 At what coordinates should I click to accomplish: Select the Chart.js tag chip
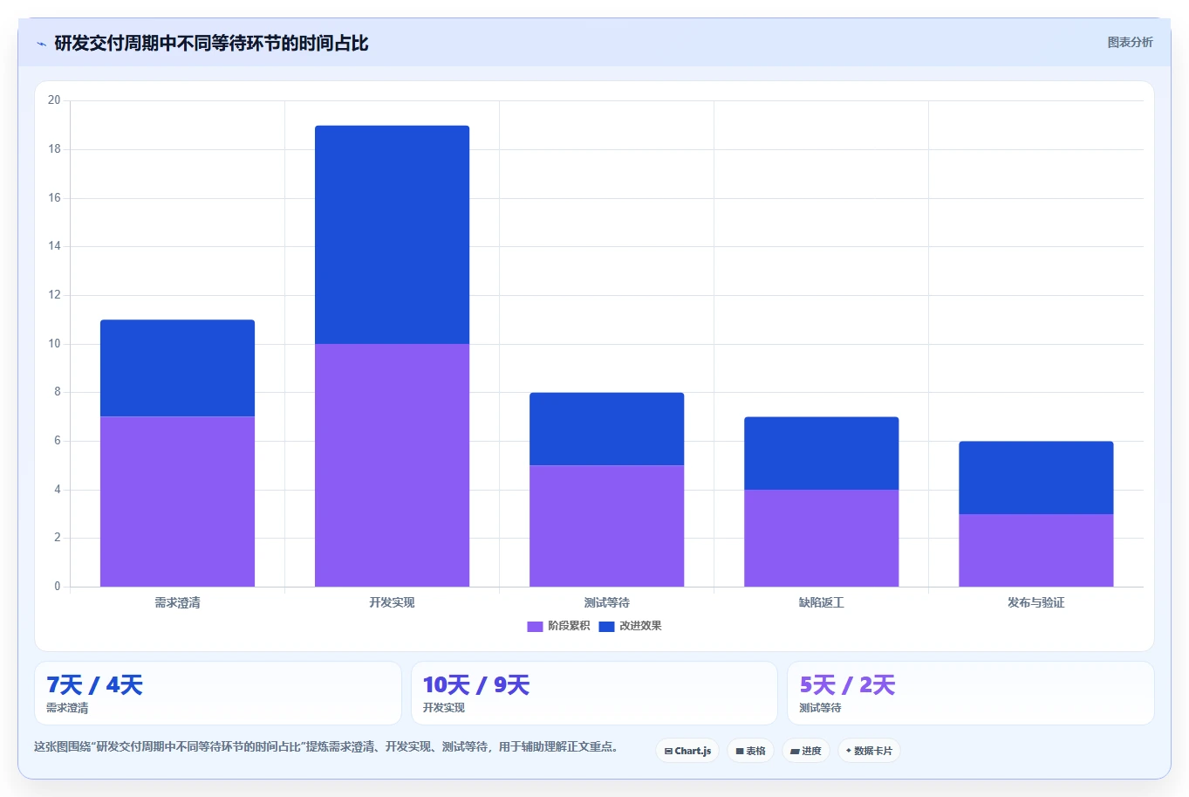pyautogui.click(x=687, y=751)
